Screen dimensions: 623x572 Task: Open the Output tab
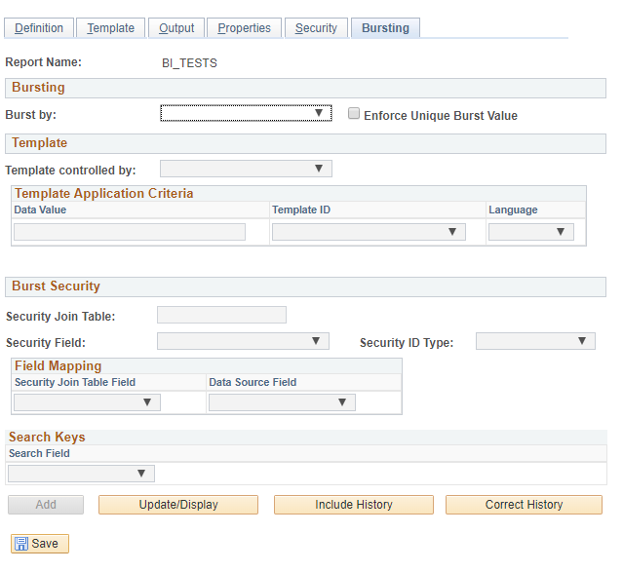[176, 28]
